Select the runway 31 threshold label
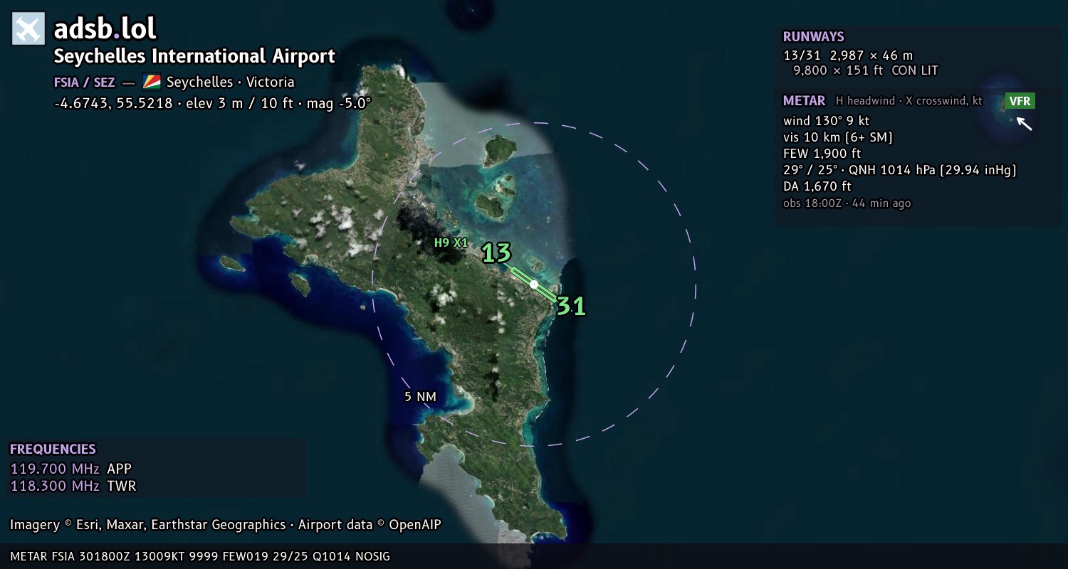Image resolution: width=1068 pixels, height=569 pixels. pos(571,307)
